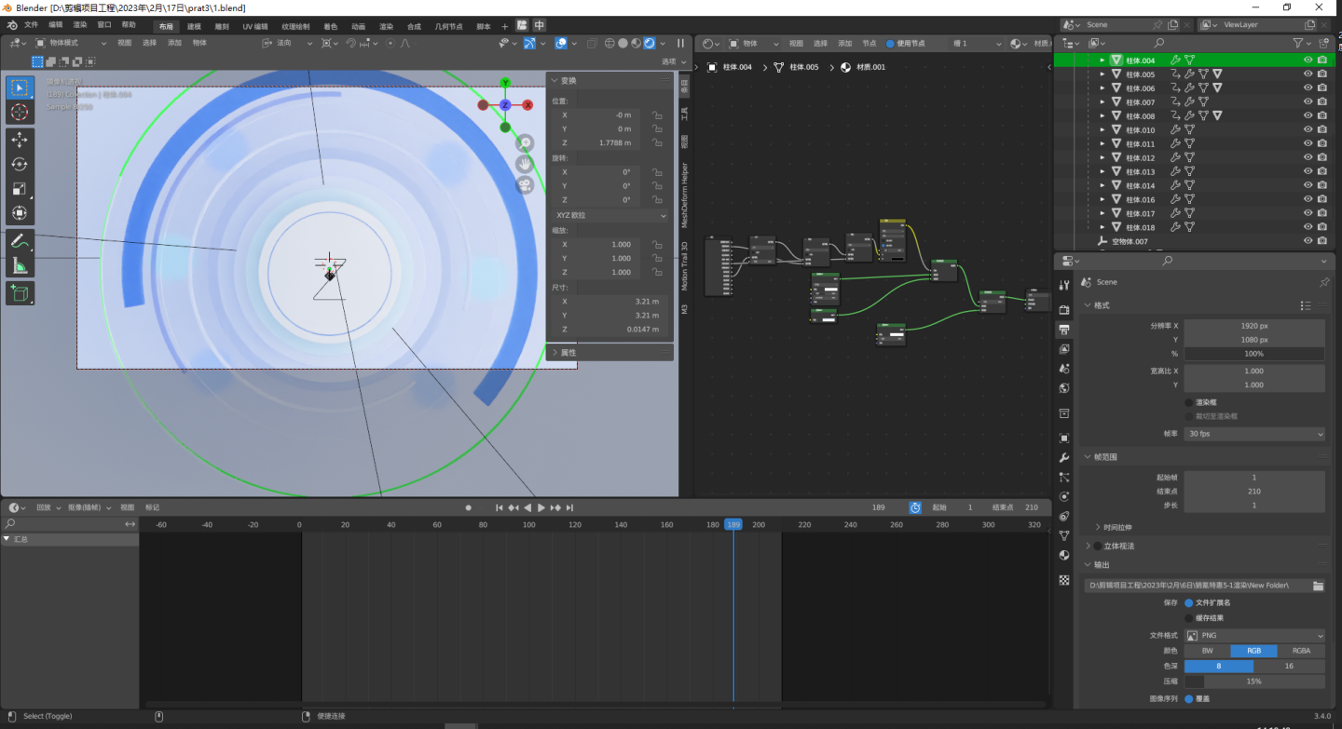Open the World properties tab icon

(x=1065, y=388)
